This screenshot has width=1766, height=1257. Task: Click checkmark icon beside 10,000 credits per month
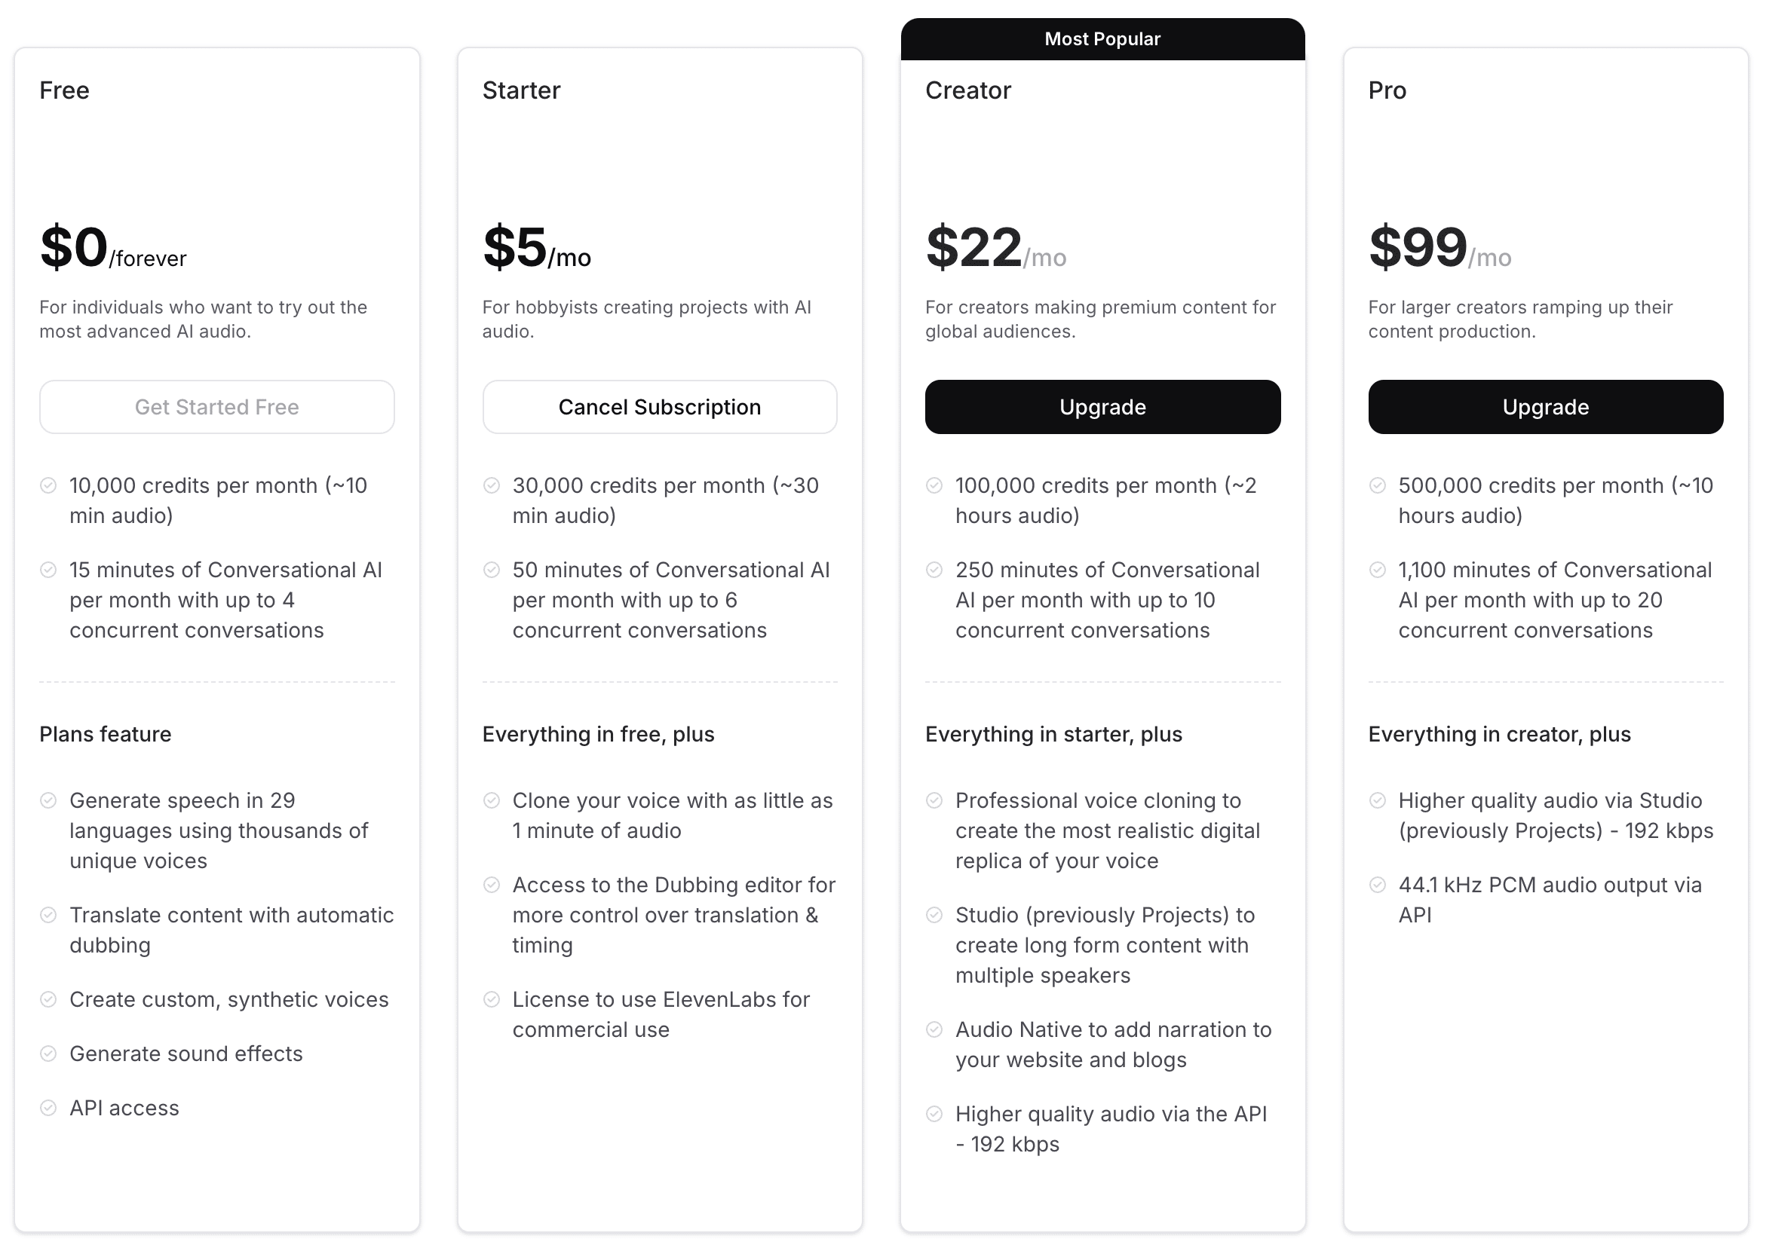[48, 485]
